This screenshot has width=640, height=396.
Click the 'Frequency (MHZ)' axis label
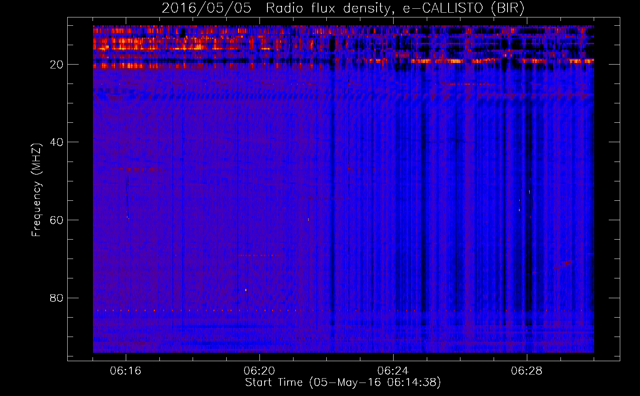[x=36, y=190]
